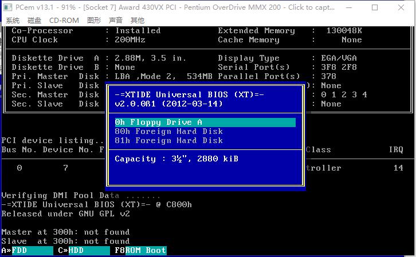The height and width of the screenshot is (257, 416).
Task: Click the 'Capacity : 3½", 2880 kiB' line
Action: coord(176,159)
